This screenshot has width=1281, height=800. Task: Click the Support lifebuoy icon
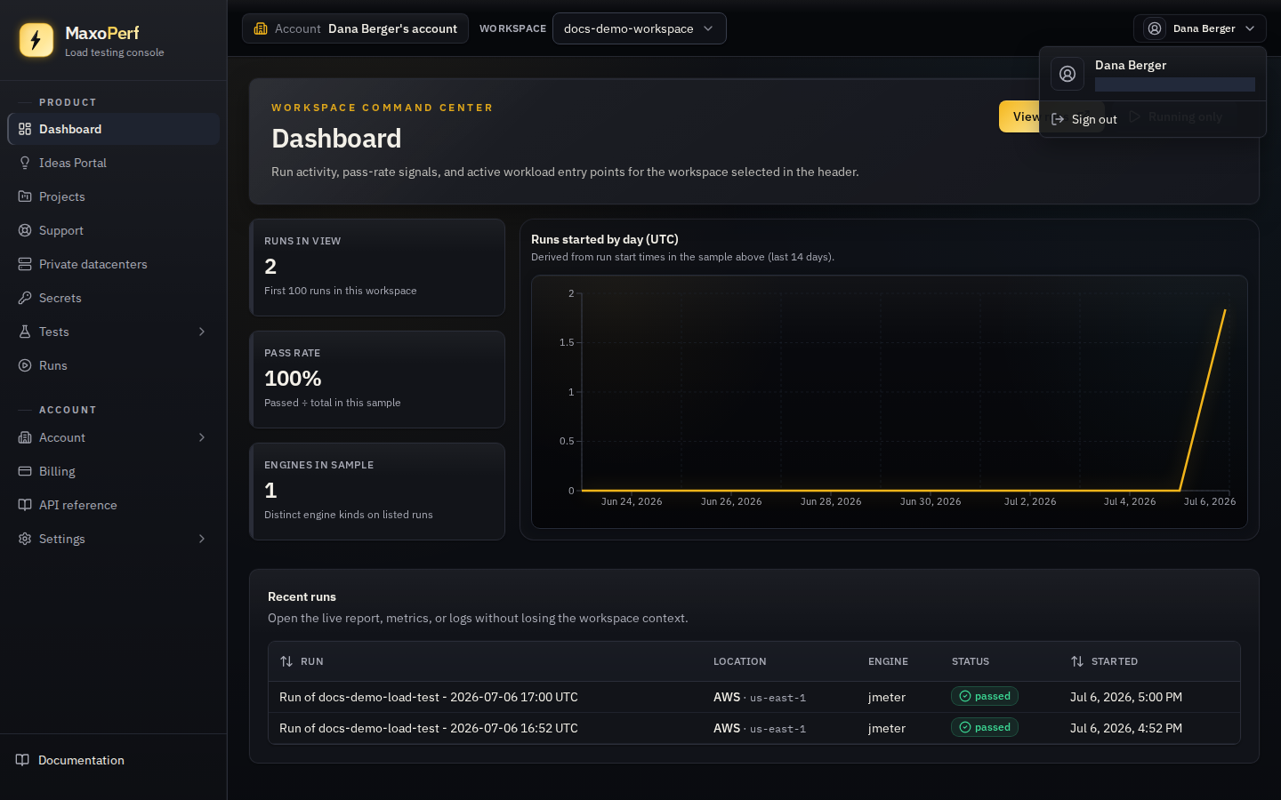click(25, 230)
